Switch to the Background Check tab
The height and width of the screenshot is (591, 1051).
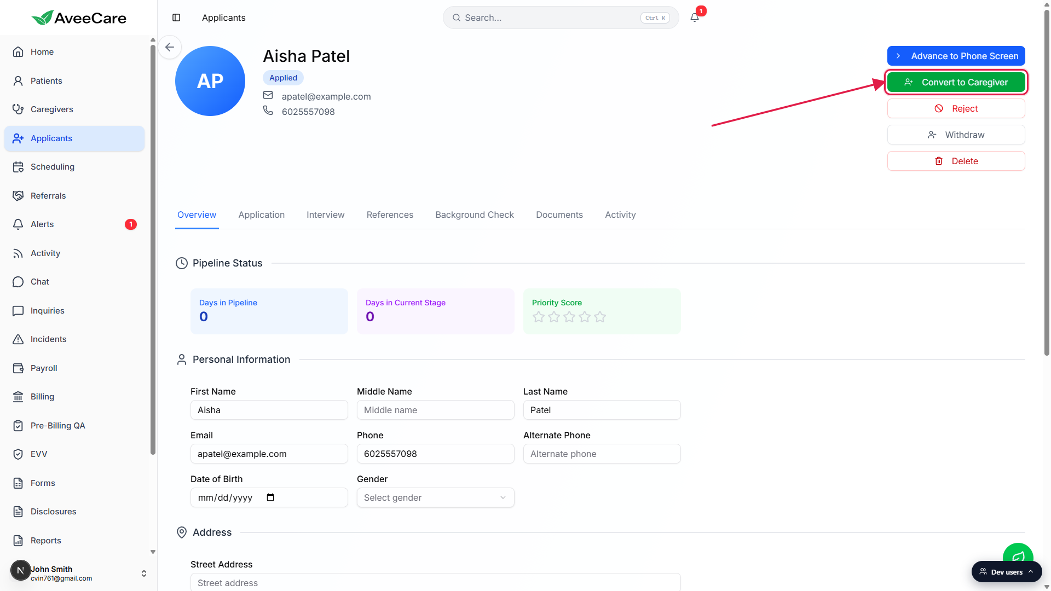click(x=475, y=215)
